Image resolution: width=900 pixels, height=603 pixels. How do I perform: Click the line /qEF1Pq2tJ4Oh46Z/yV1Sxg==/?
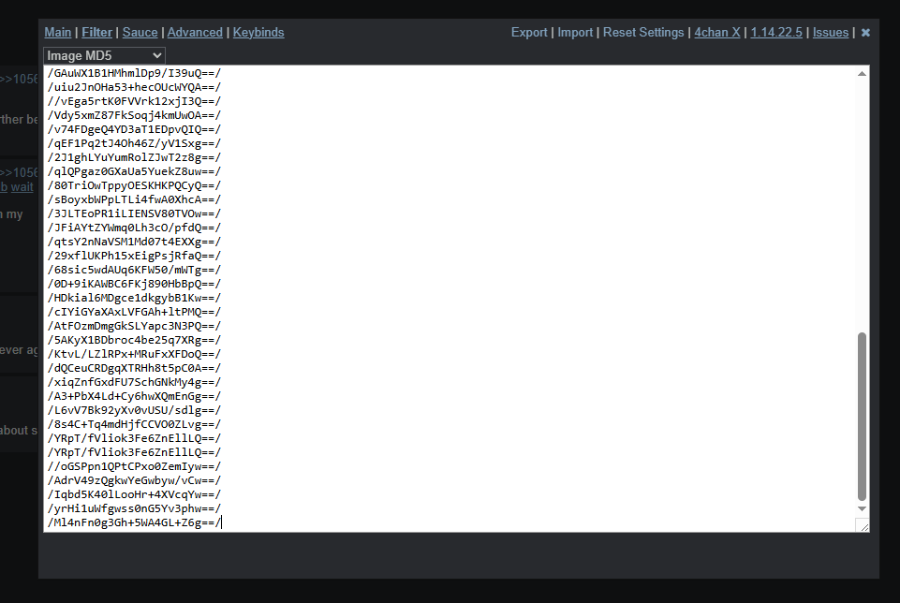click(134, 143)
